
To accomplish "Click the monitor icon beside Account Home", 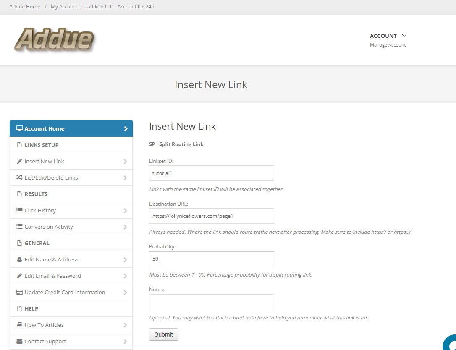I will pyautogui.click(x=19, y=128).
